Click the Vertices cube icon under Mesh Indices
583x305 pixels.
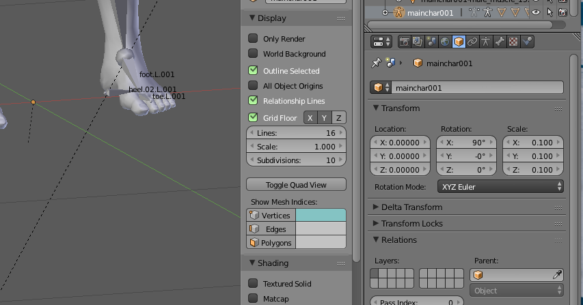pos(254,215)
